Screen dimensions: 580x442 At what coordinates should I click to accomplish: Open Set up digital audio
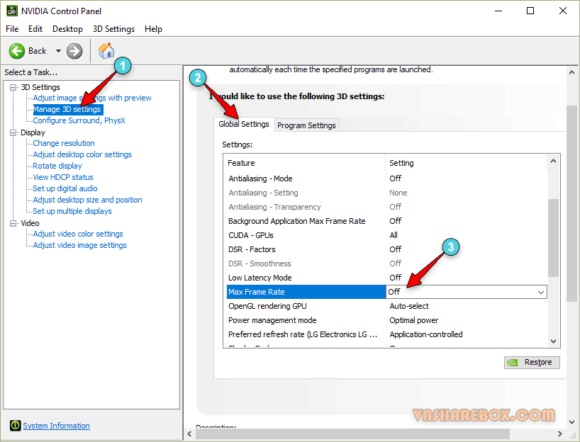[65, 188]
